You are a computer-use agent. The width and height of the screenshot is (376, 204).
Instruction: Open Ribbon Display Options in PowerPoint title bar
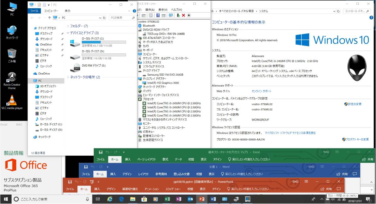point(306,181)
